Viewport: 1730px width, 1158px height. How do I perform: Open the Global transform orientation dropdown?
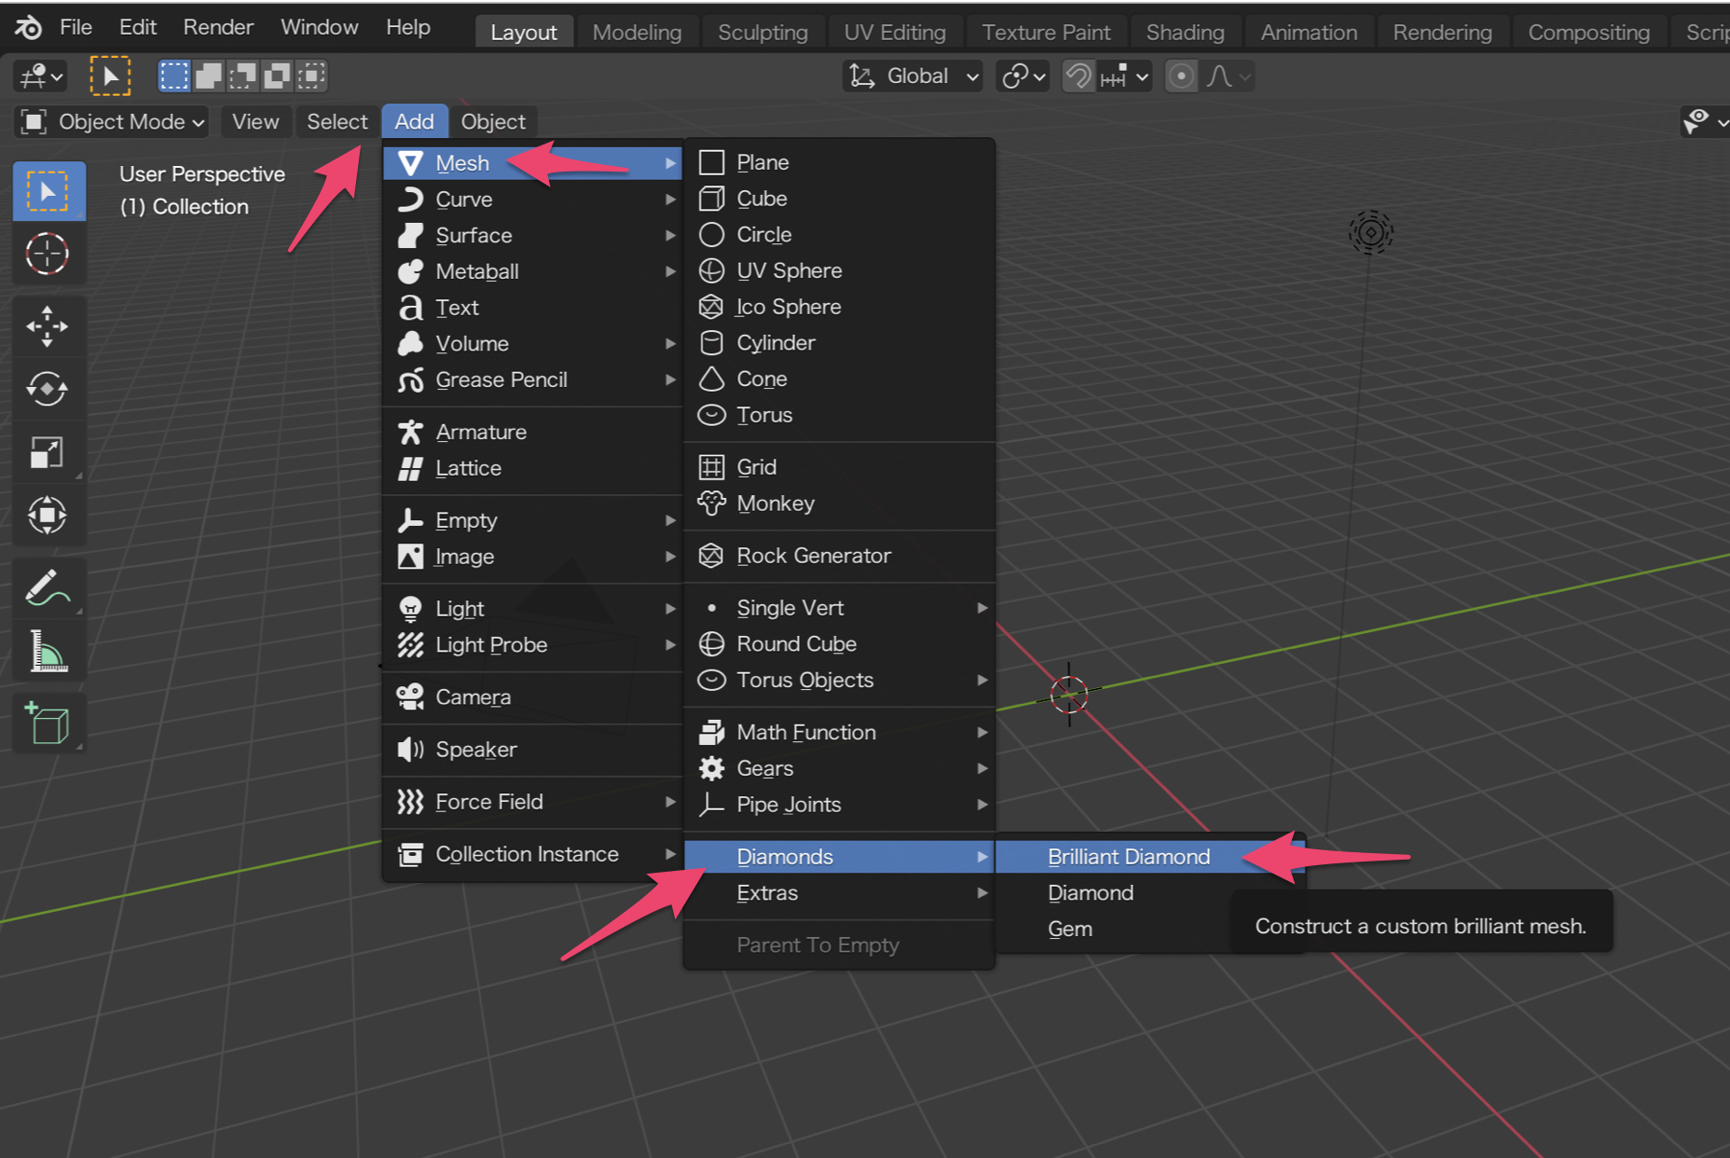click(913, 76)
